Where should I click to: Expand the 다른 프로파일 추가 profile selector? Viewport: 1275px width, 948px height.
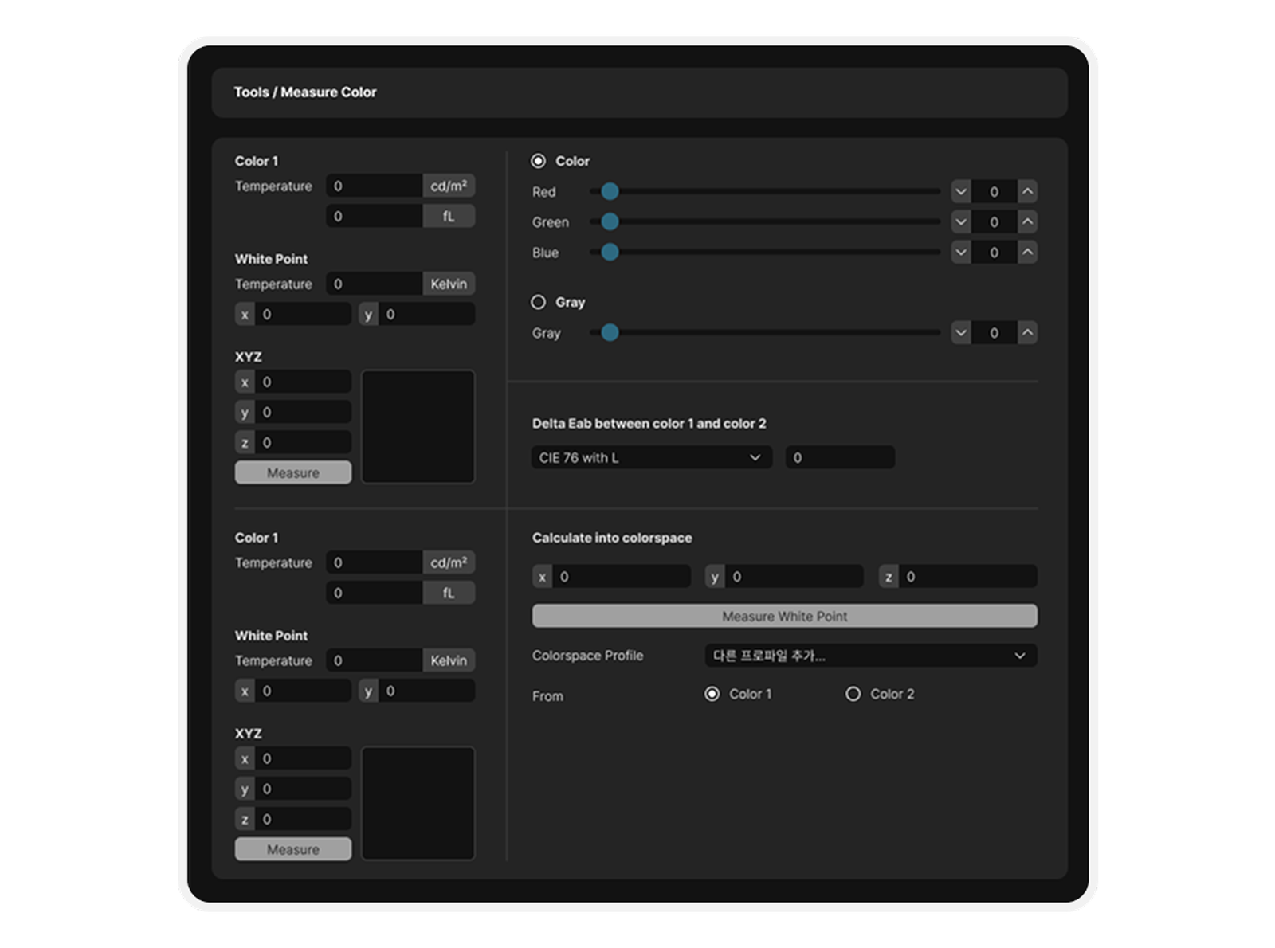(869, 656)
